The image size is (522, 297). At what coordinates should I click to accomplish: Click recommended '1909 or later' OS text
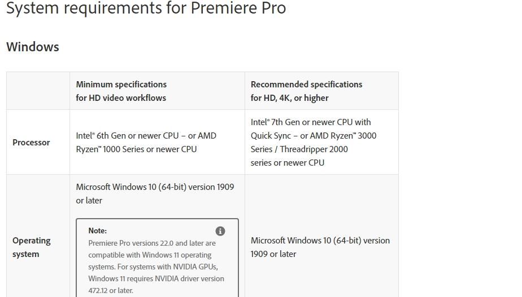(x=273, y=254)
